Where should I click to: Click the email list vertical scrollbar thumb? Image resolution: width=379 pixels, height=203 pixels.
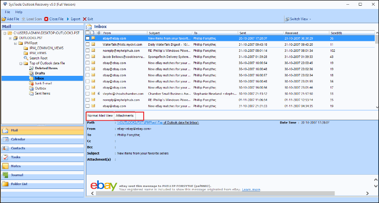377,39
